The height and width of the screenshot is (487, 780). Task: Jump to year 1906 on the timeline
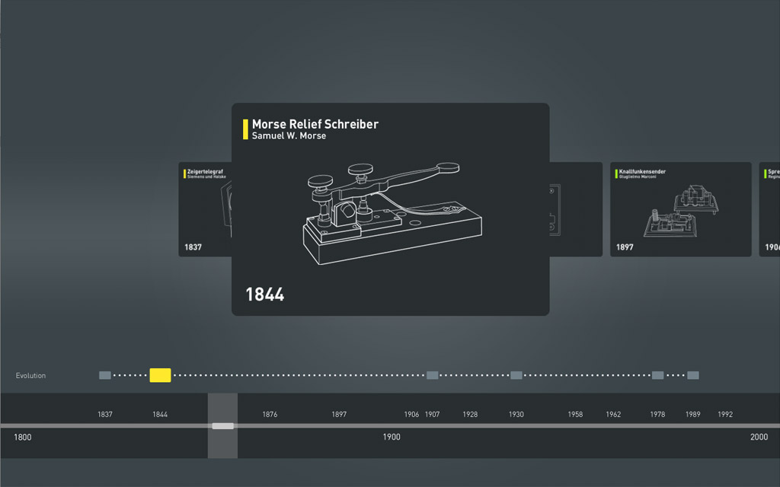(411, 414)
